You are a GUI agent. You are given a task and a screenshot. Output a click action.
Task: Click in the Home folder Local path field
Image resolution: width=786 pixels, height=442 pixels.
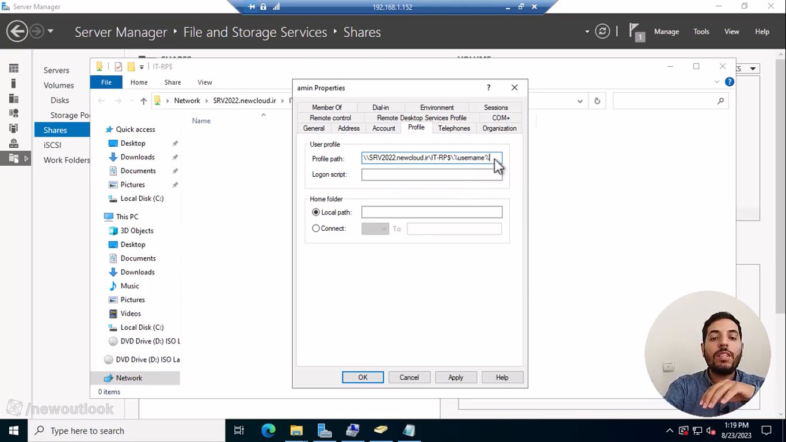432,212
